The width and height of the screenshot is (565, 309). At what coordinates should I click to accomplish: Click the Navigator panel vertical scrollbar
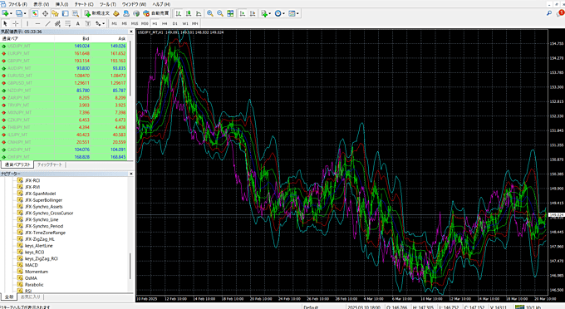[x=130, y=266]
